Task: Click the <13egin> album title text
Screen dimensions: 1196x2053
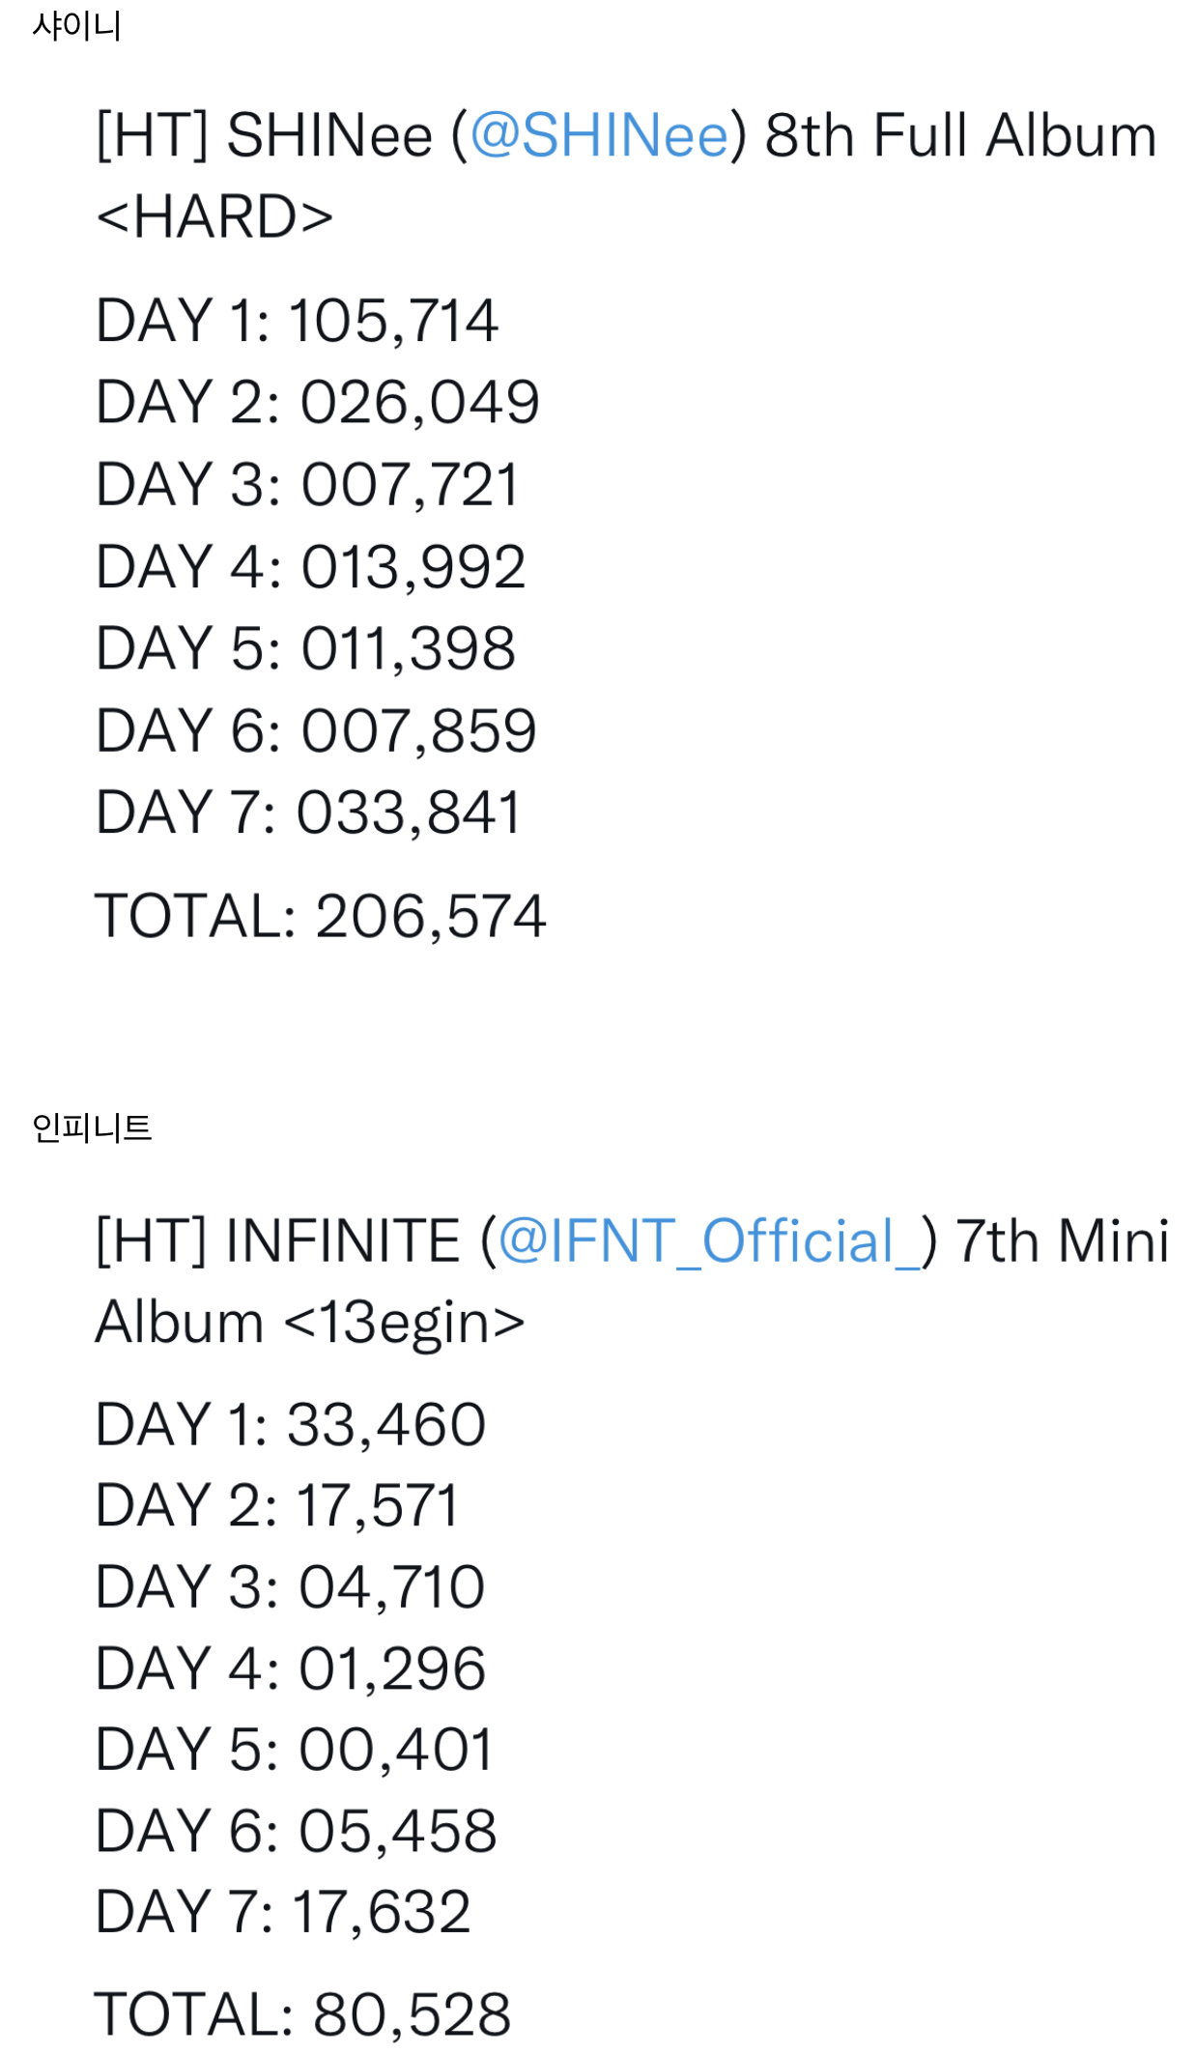Action: point(405,1323)
